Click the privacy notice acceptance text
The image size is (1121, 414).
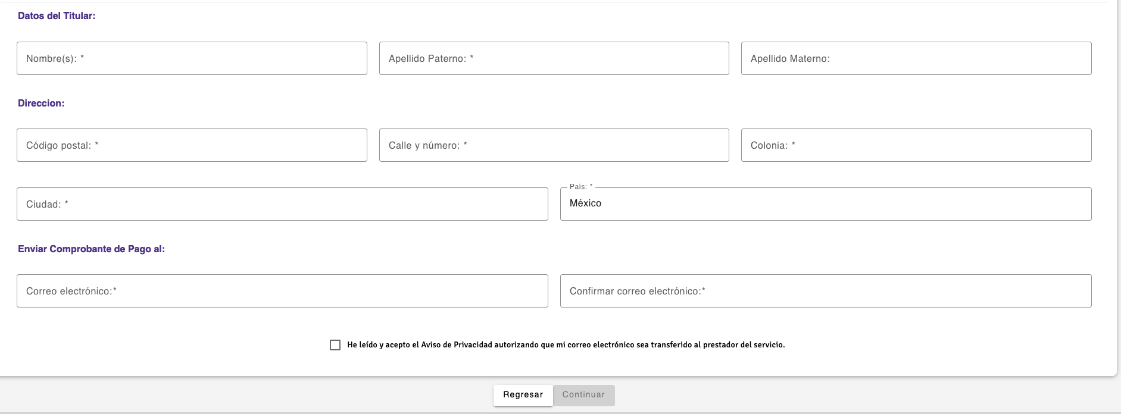(x=566, y=345)
